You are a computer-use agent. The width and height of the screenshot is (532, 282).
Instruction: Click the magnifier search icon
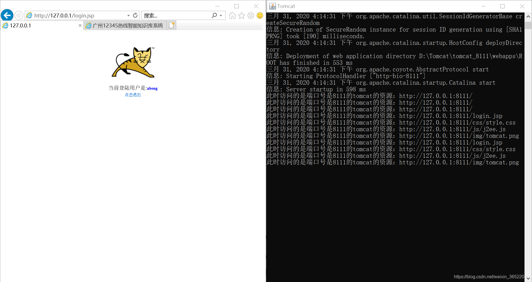coord(214,15)
